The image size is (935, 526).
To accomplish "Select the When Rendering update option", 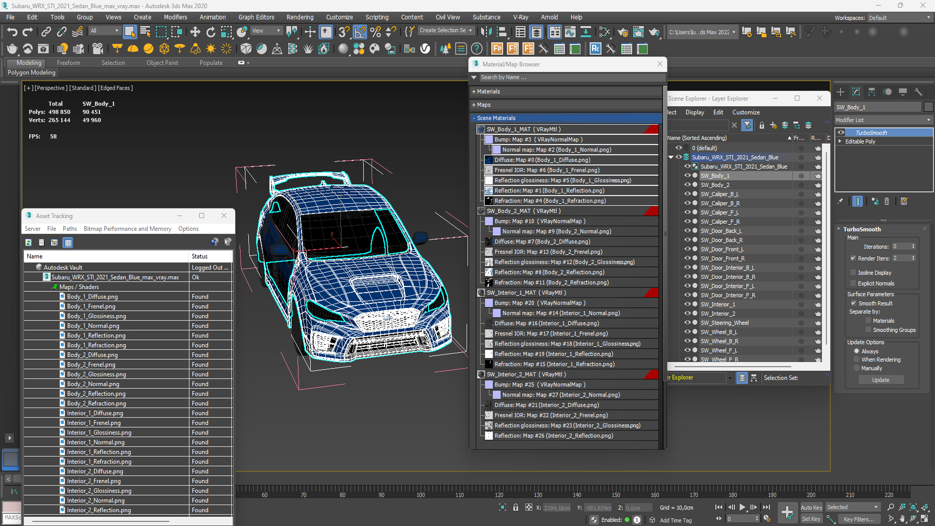I will (857, 359).
